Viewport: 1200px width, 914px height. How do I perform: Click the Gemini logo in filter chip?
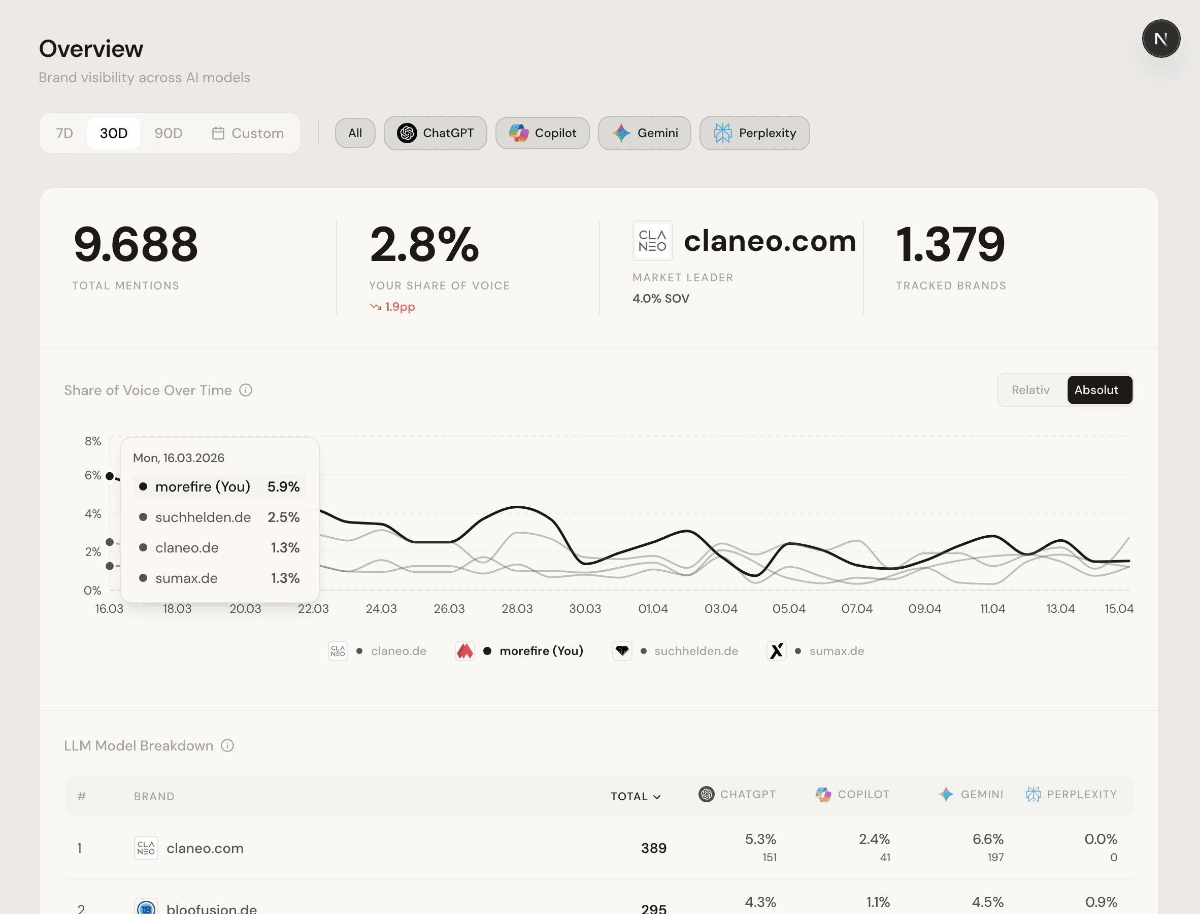pos(621,133)
